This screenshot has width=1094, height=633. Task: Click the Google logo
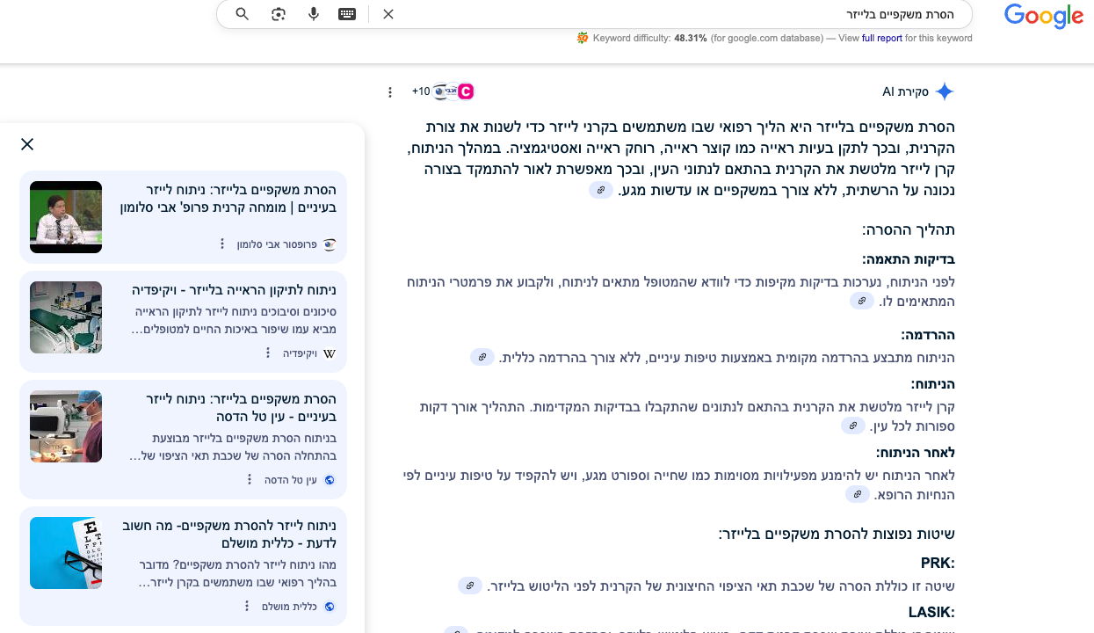click(1044, 16)
